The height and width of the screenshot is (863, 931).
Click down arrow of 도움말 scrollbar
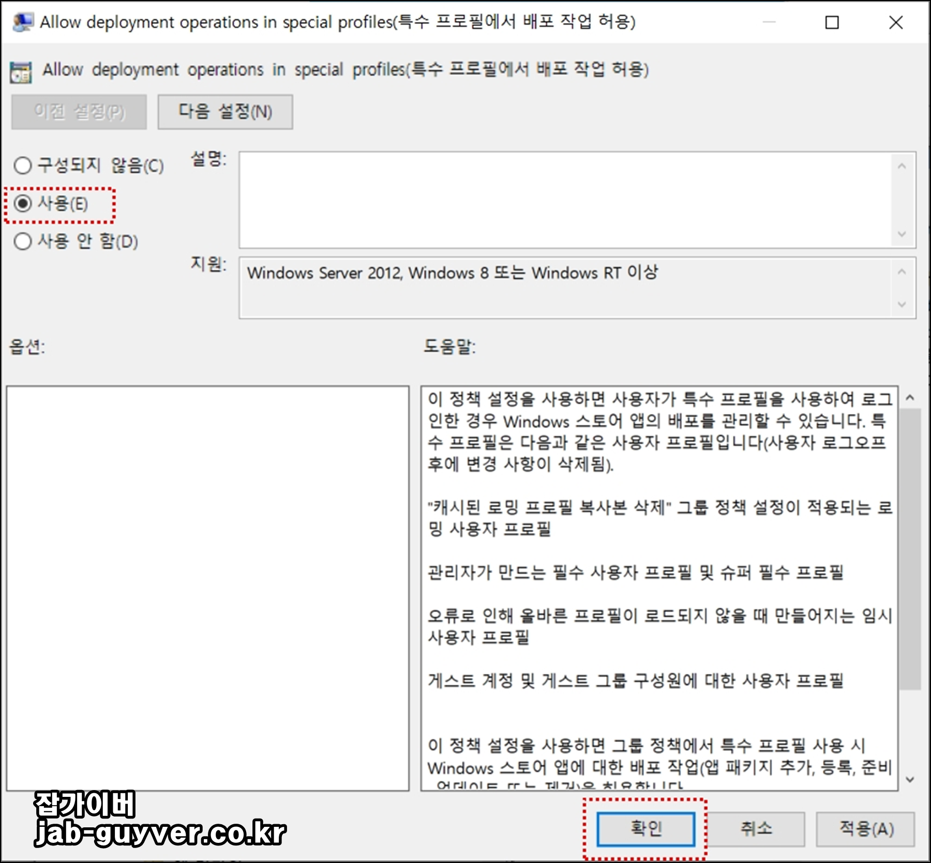click(910, 780)
